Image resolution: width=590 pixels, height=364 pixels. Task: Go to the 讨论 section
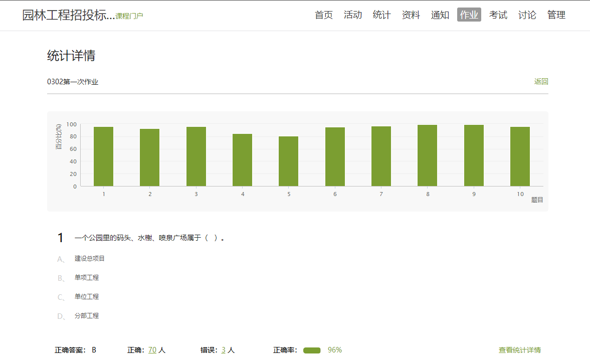click(x=527, y=15)
